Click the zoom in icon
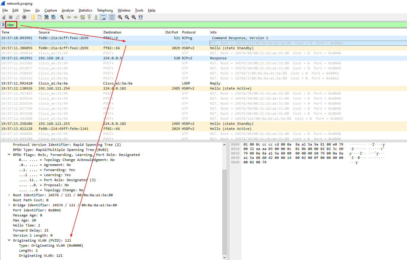Screen dimensions: 407x260 pyautogui.click(x=120, y=17)
